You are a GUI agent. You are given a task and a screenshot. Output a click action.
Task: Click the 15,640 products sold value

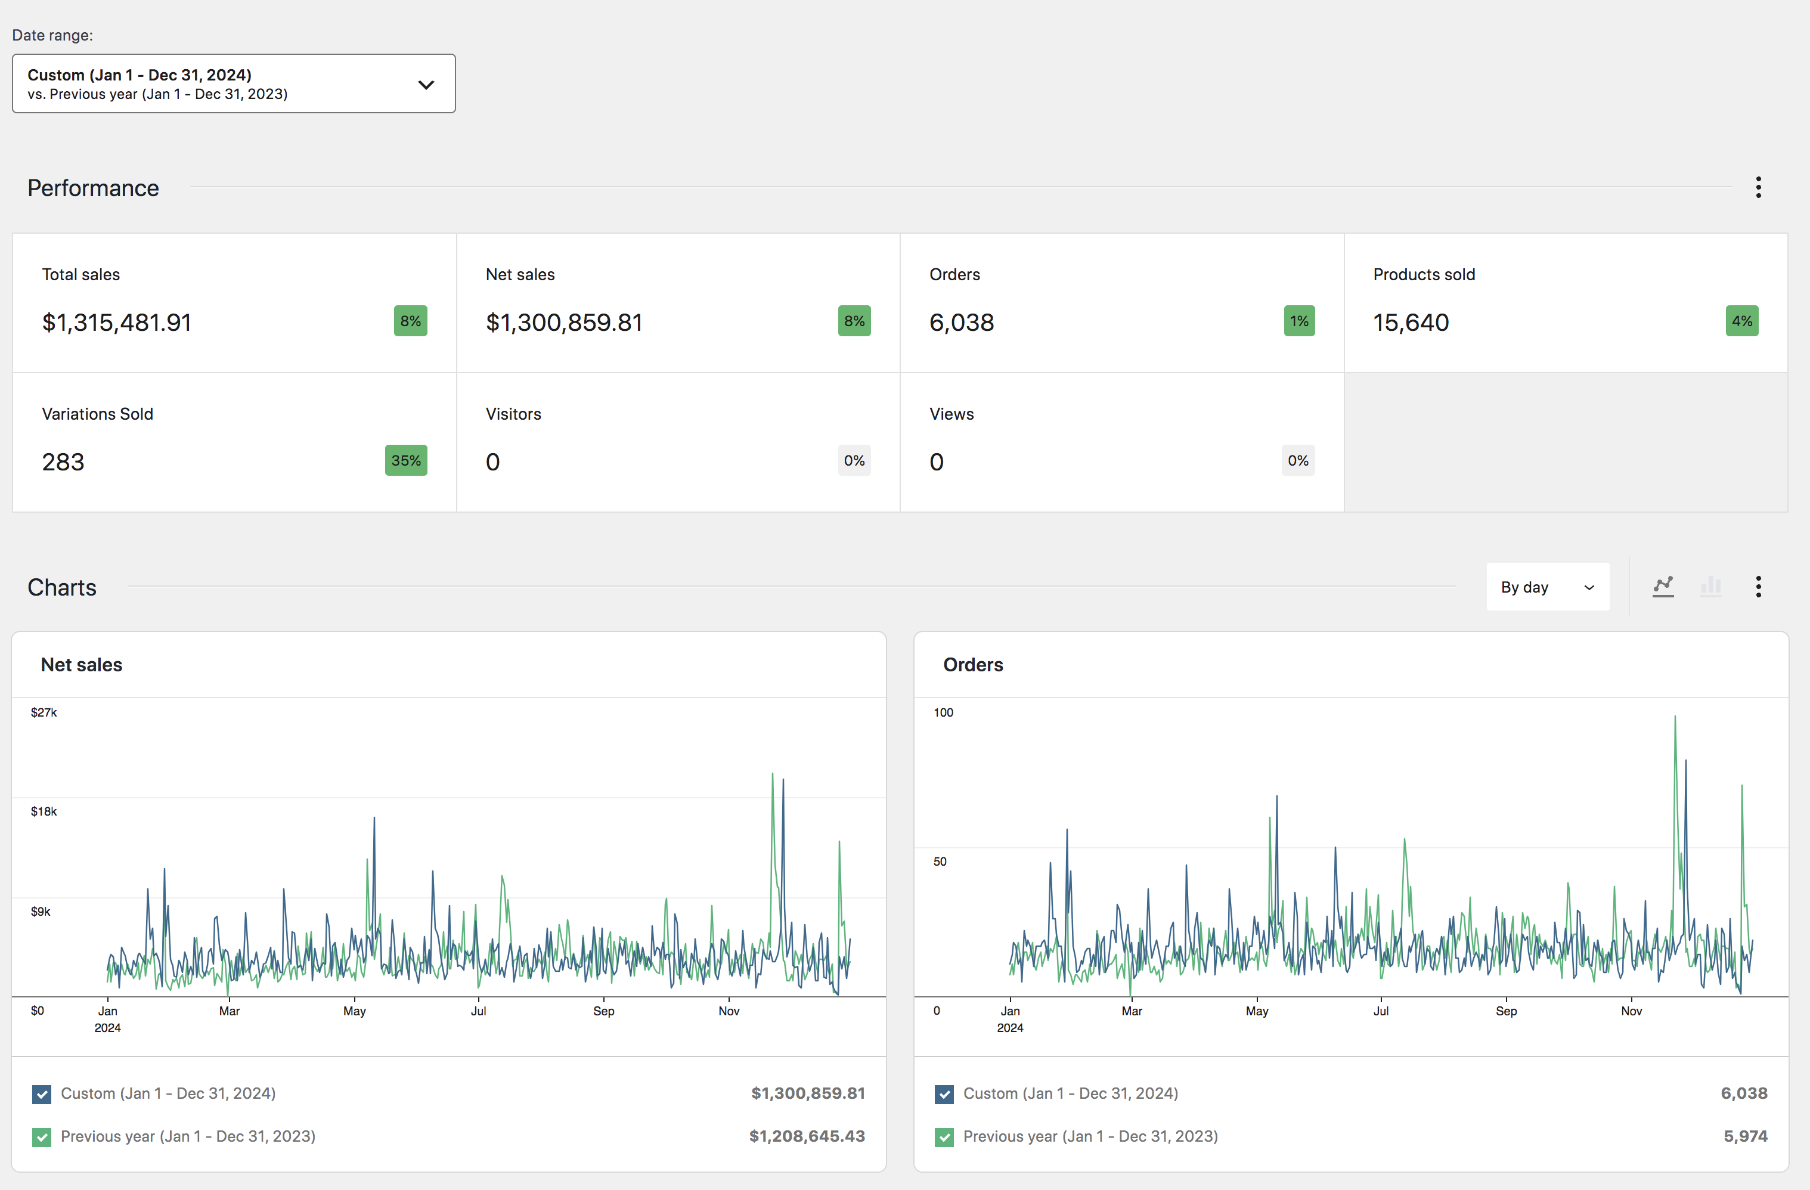coord(1411,323)
